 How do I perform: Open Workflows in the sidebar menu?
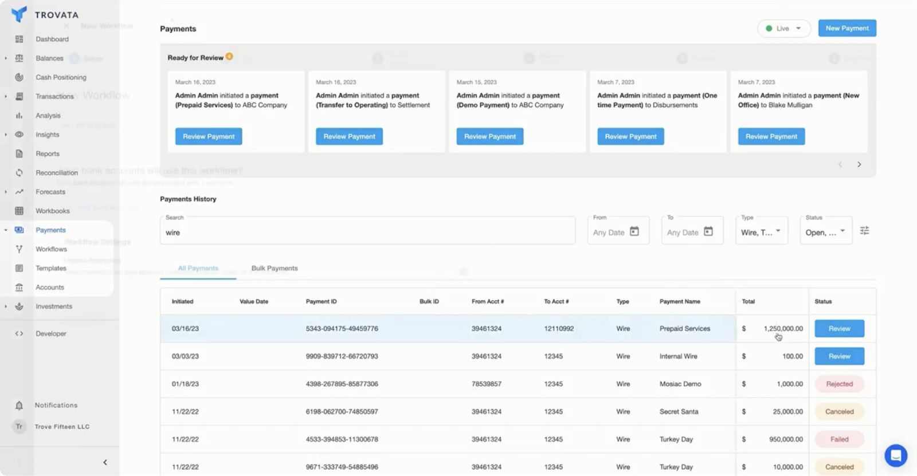click(51, 249)
